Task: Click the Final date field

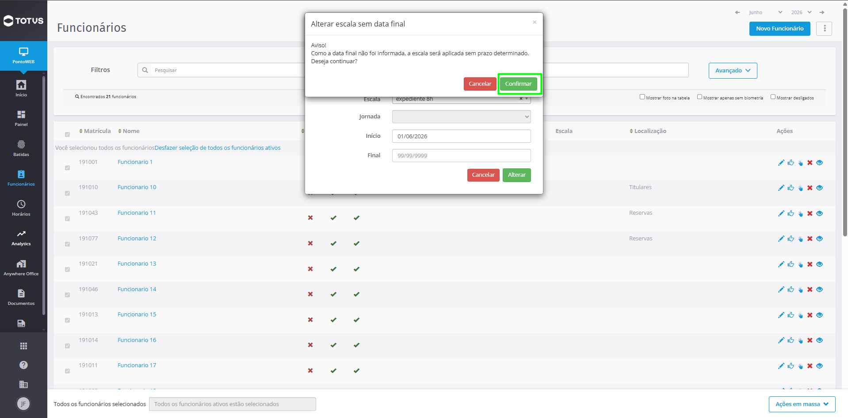Action: pos(462,156)
